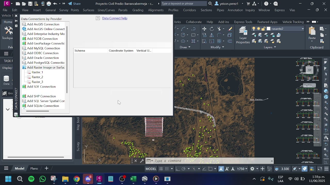Click the Search magnifier in the title bar

[210, 4]
